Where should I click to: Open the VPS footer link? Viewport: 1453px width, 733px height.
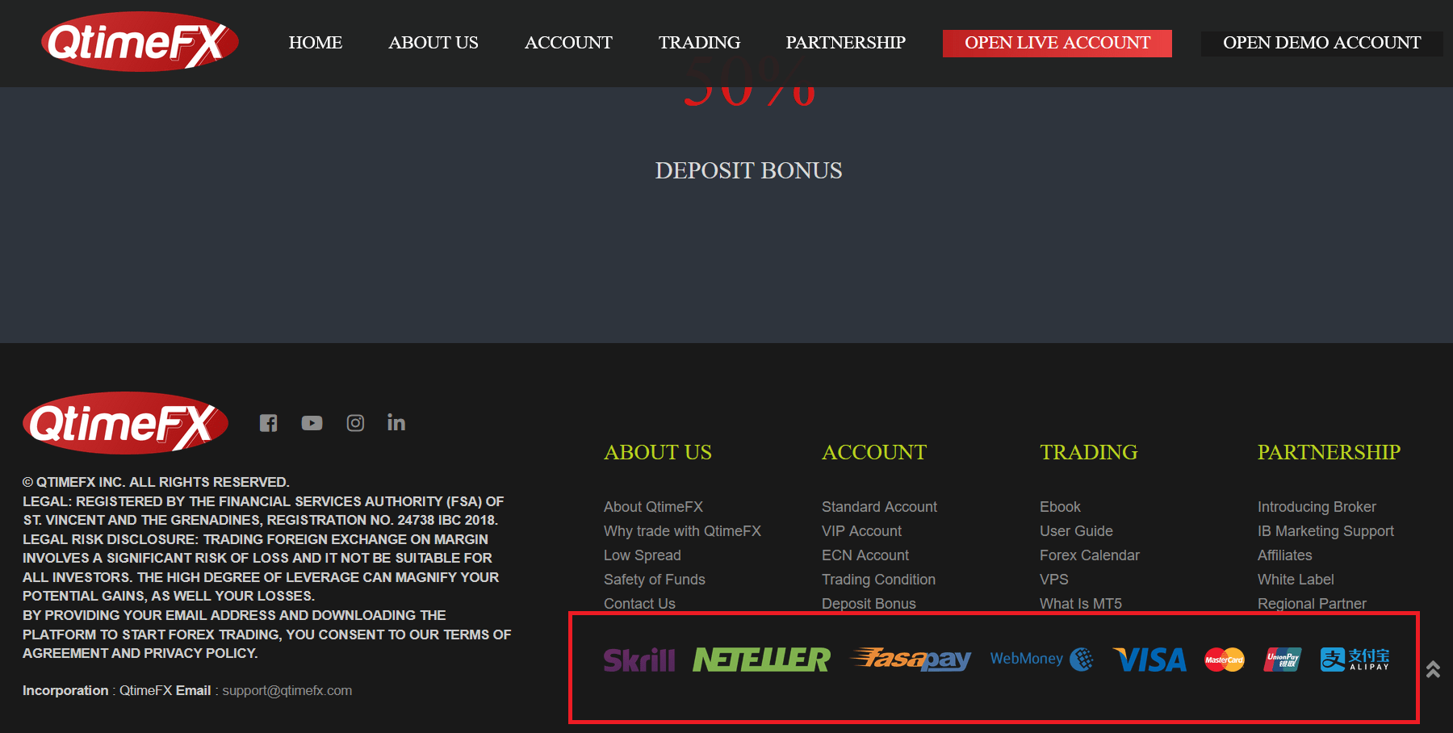click(1053, 580)
